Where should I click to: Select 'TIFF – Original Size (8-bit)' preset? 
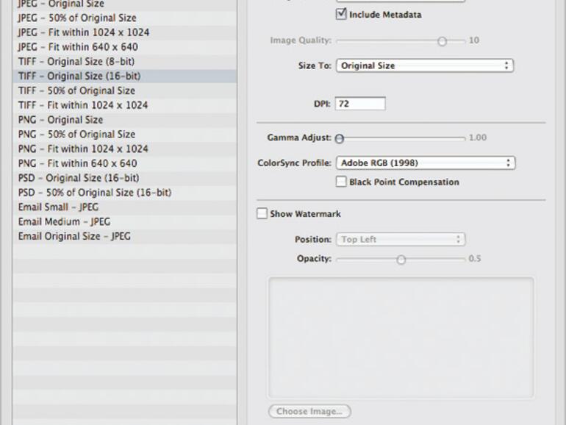[x=125, y=61]
